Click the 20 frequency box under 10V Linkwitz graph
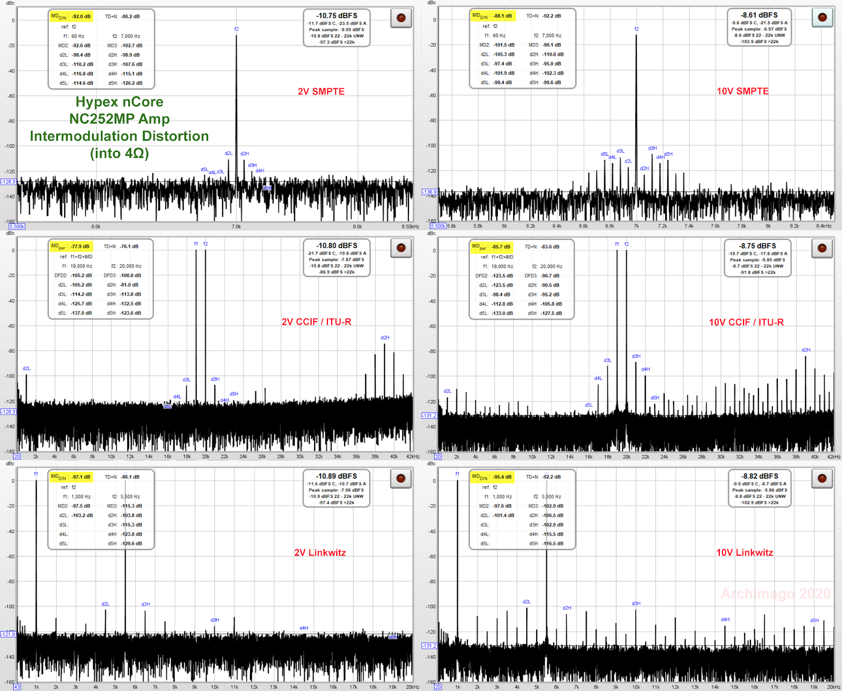The width and height of the screenshot is (842, 691). 438,687
